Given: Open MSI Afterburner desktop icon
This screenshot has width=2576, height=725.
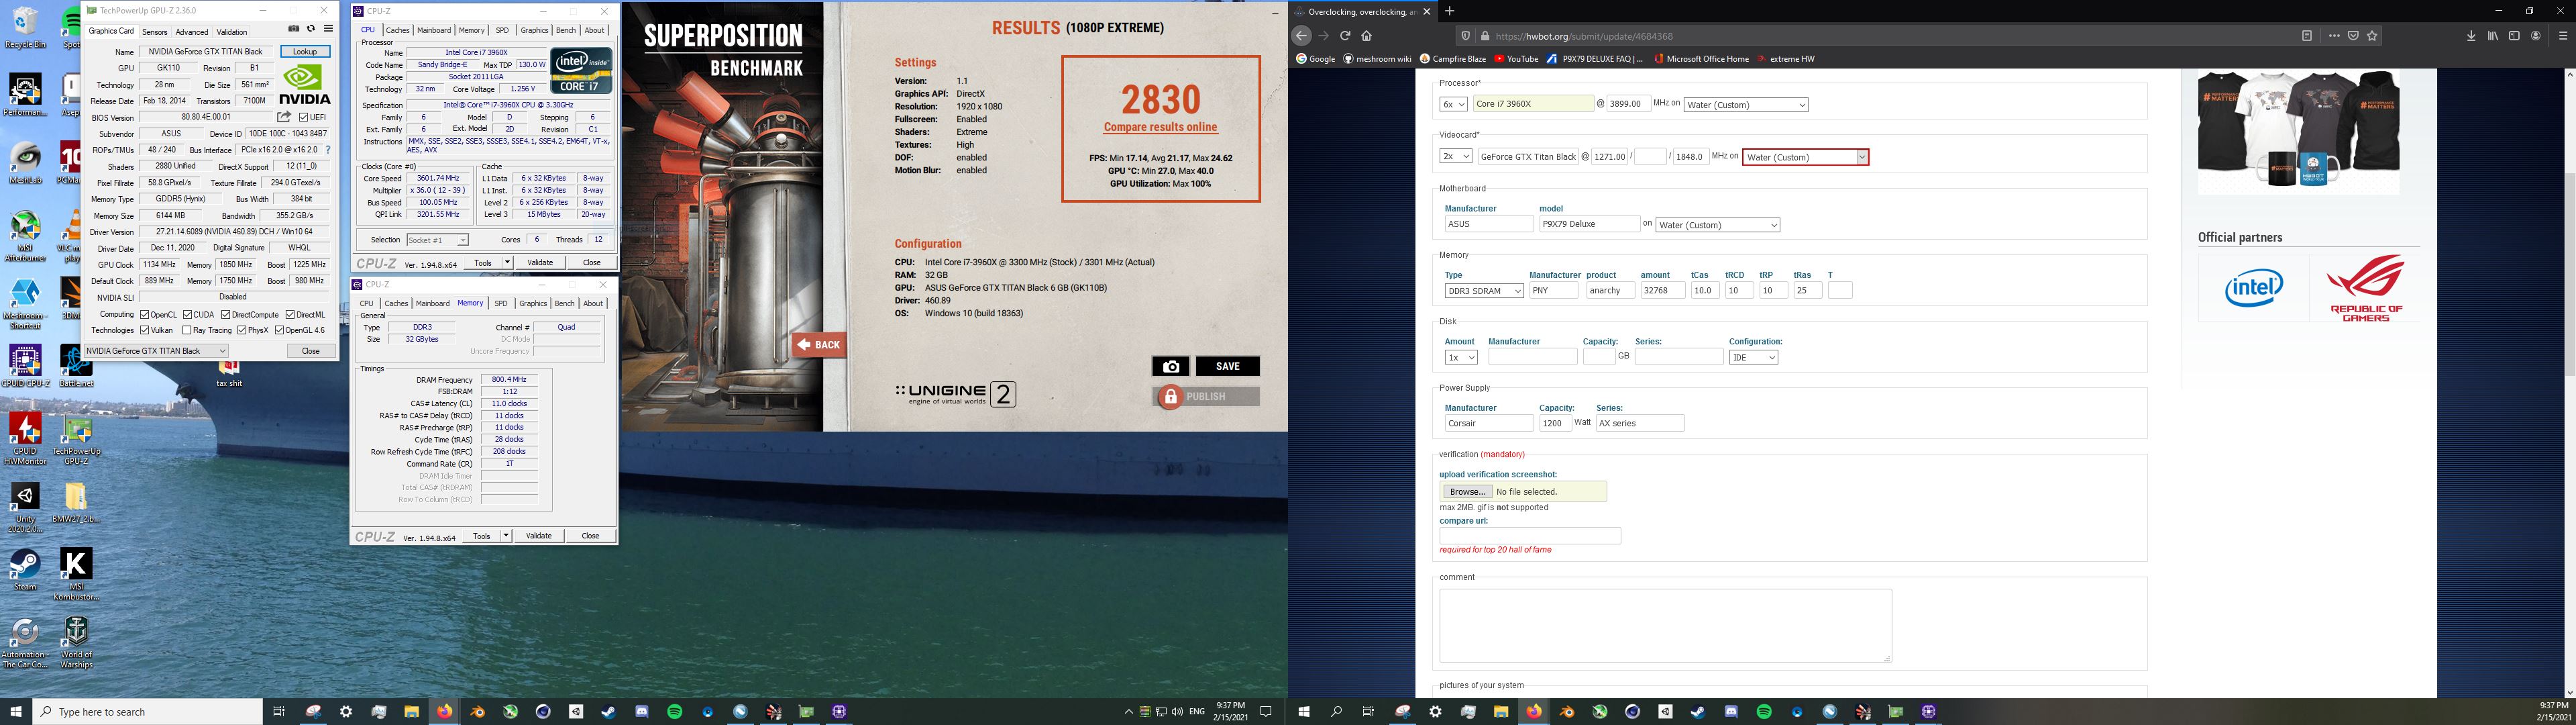Looking at the screenshot, I should point(25,236).
